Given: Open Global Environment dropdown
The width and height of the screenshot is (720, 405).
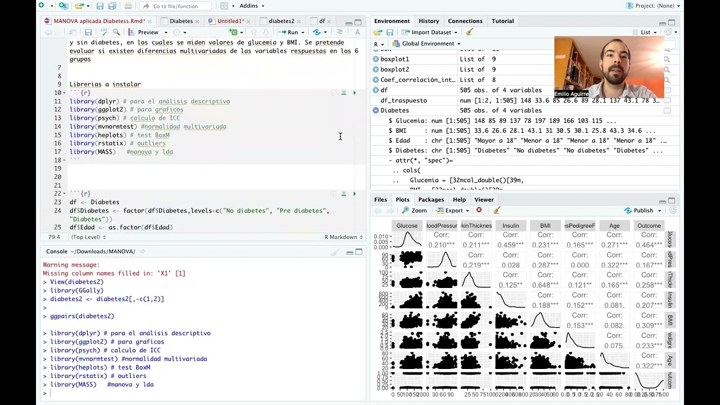Looking at the screenshot, I should [426, 43].
